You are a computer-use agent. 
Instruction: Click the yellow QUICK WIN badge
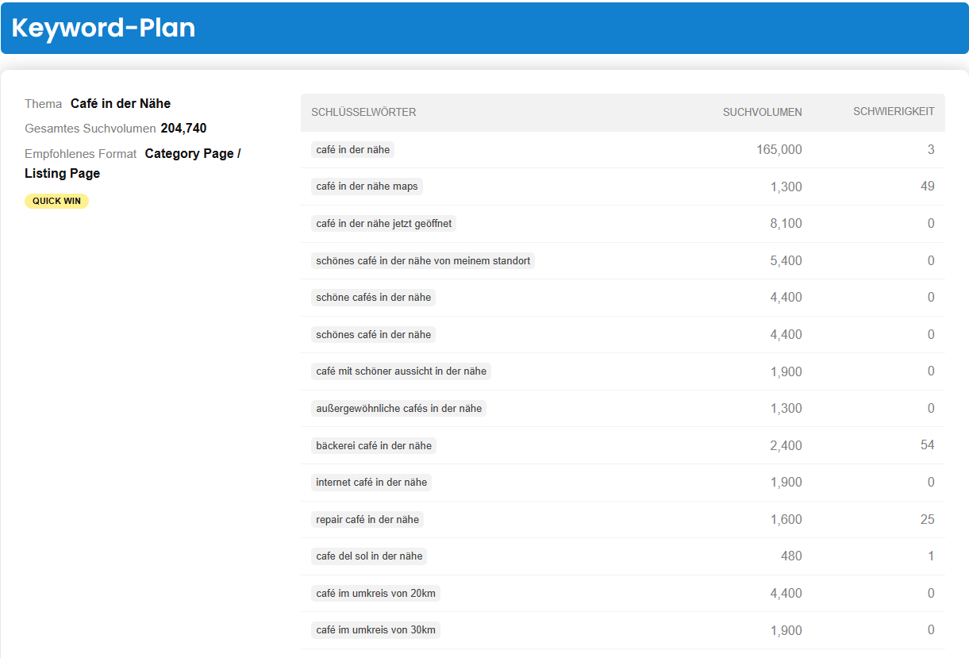(x=56, y=202)
